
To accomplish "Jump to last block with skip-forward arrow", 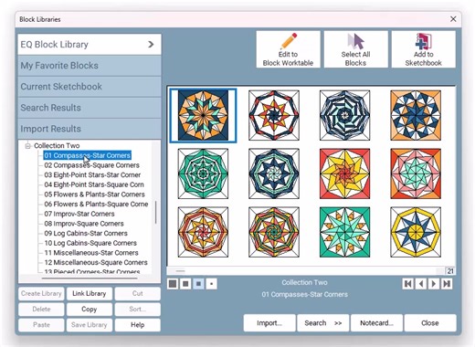I will pos(447,284).
